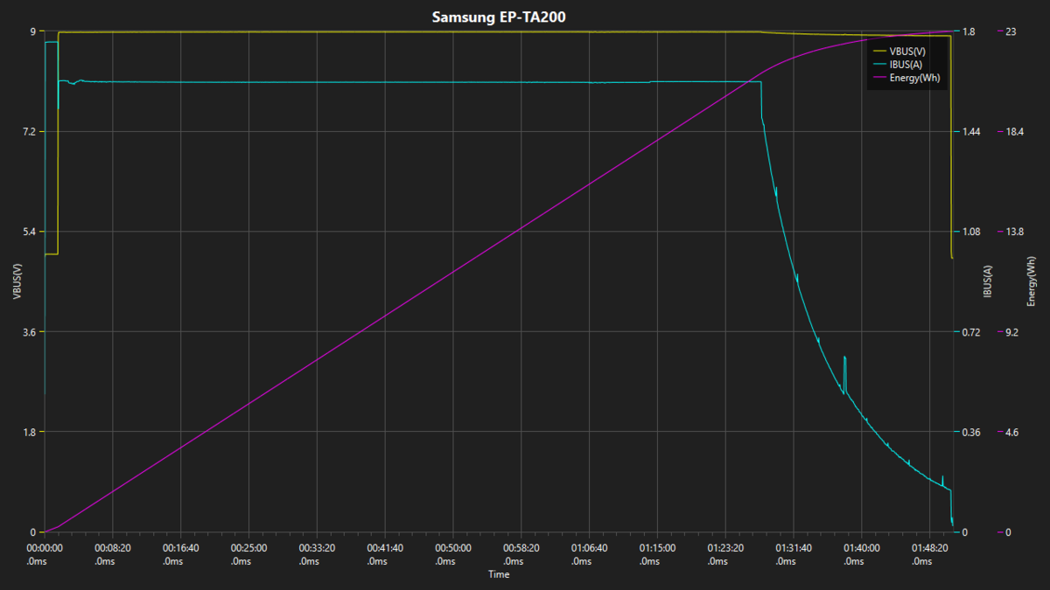The width and height of the screenshot is (1050, 590).
Task: Click the 13.8 tick on Energy axis
Action: 1014,232
